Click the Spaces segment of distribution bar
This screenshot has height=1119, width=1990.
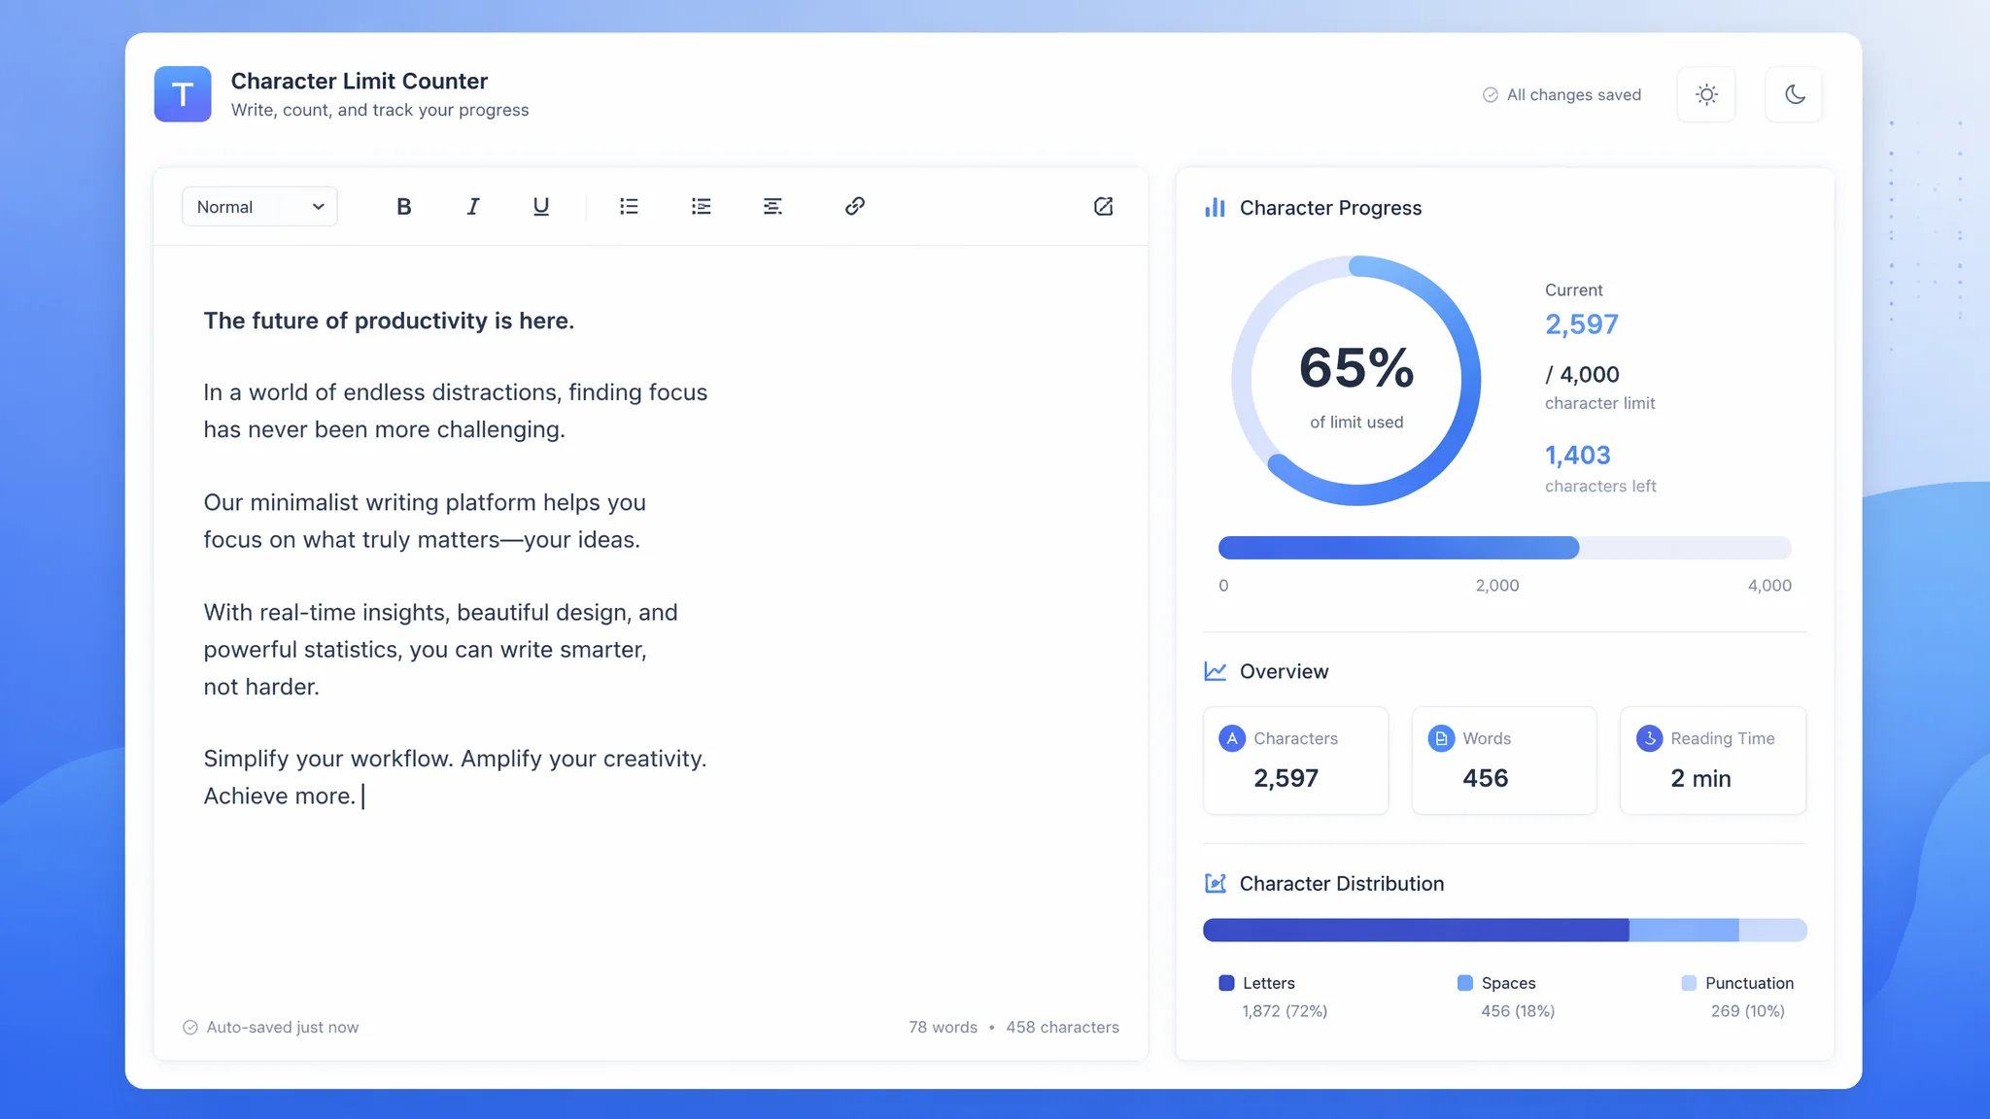(1684, 931)
